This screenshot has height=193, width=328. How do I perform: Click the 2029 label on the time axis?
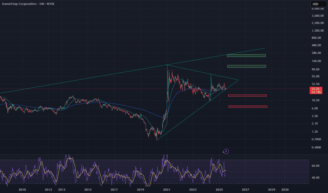click(272, 189)
